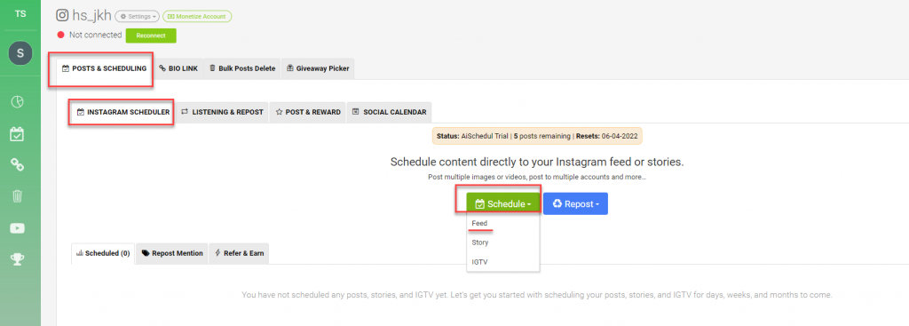The image size is (909, 326).
Task: Click the green Reconnect button
Action: tap(151, 36)
